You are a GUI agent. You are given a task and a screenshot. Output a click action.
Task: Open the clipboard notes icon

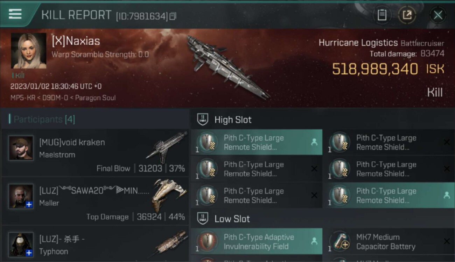(382, 15)
